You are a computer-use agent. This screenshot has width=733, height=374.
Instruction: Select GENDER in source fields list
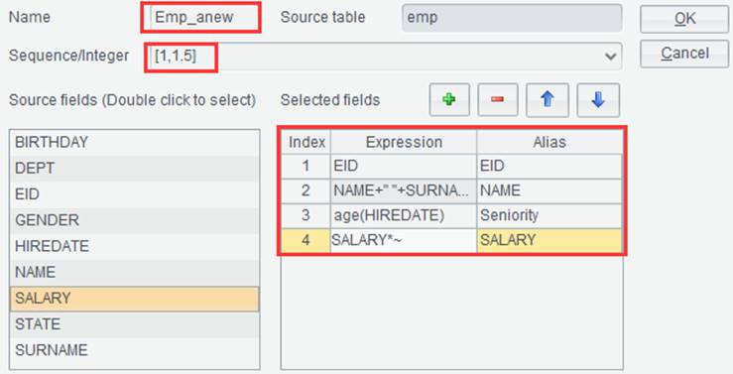135,220
